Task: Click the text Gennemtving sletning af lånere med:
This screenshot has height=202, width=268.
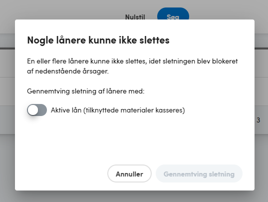Action: [86, 91]
